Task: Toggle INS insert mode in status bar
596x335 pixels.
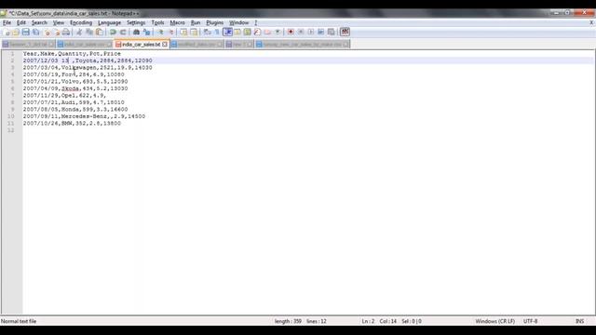Action: point(579,321)
